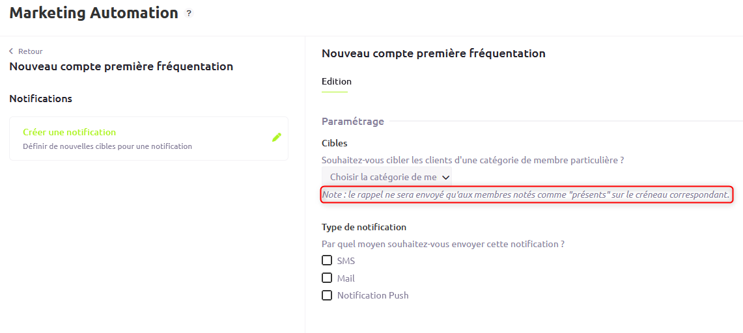Click the Notifications section heading
The width and height of the screenshot is (743, 333).
click(x=41, y=99)
